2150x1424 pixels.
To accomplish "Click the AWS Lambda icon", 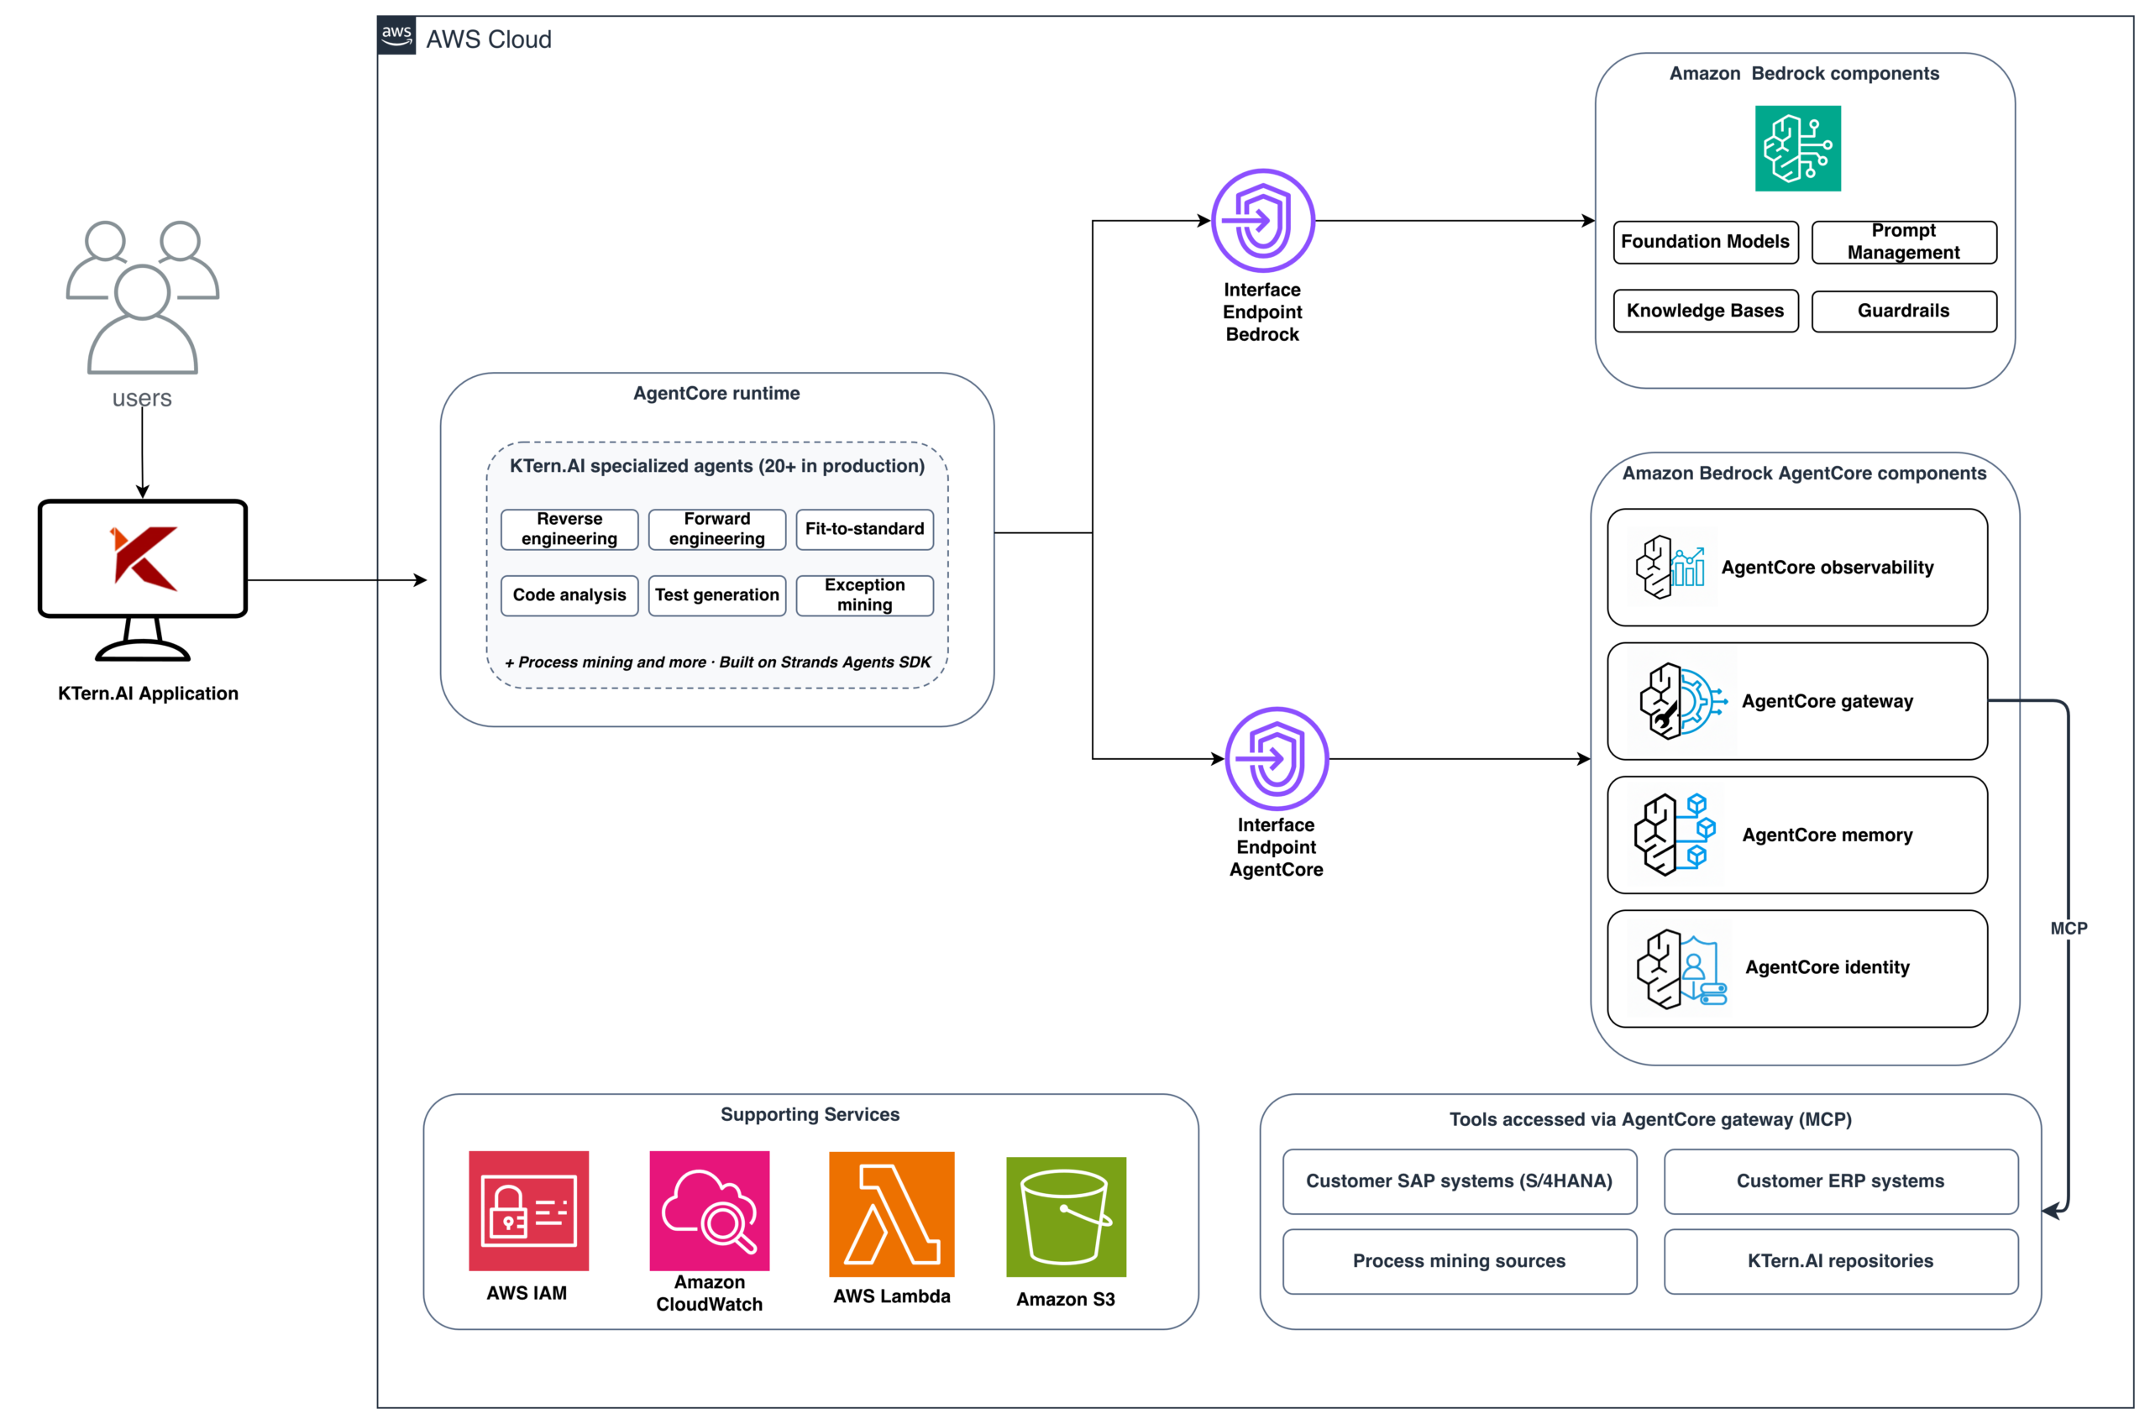I will 891,1214.
